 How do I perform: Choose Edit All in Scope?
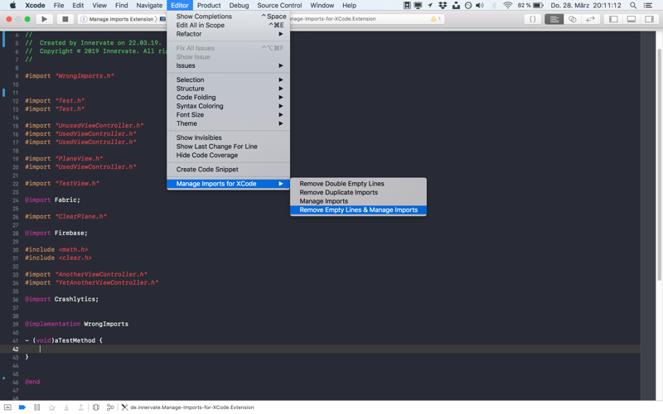[229, 26]
